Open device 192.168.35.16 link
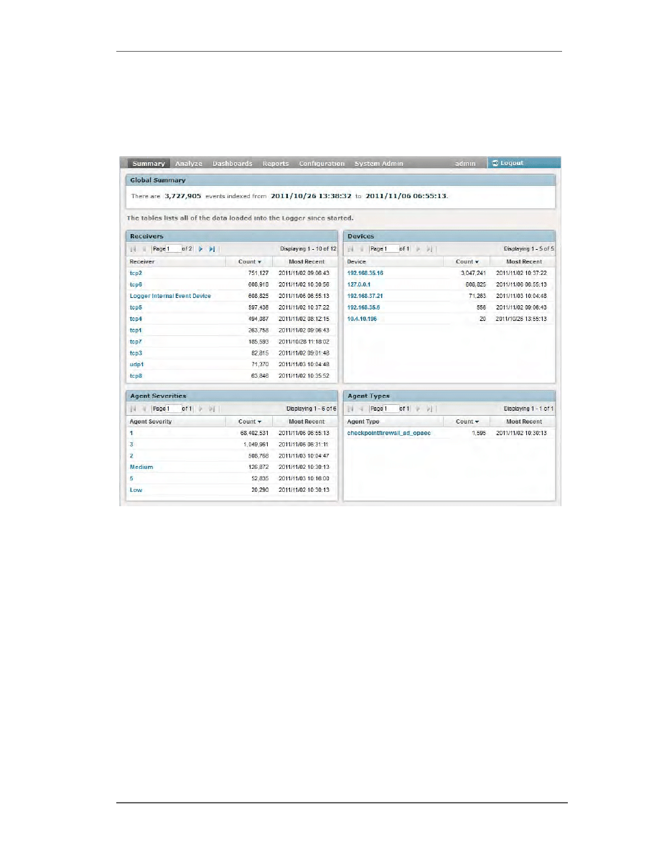This screenshot has height=853, width=659. [x=365, y=274]
